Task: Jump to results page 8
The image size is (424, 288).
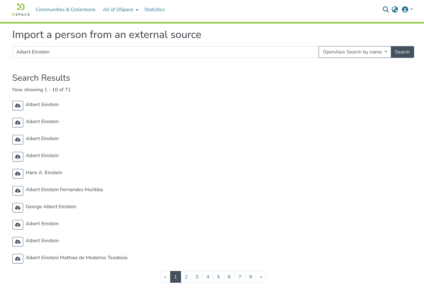Action: point(250,277)
